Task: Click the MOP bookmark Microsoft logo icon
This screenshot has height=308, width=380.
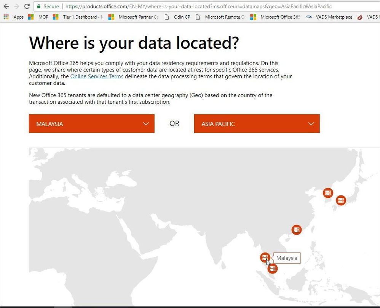Action: [31, 17]
